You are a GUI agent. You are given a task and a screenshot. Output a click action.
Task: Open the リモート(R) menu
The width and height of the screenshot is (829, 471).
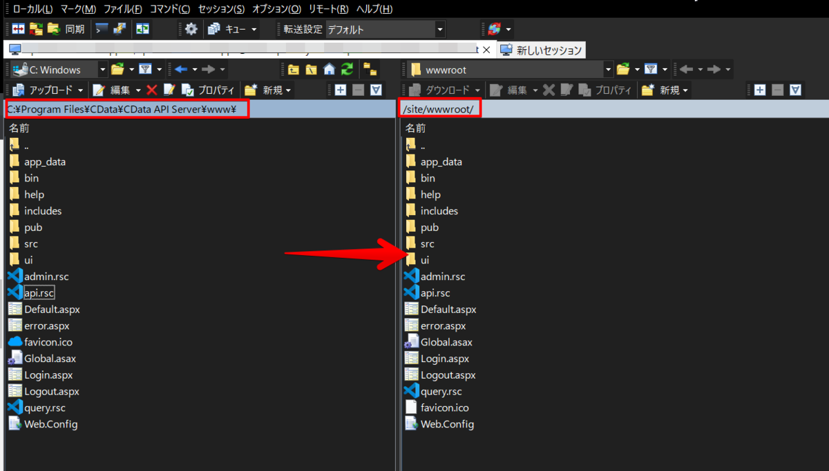[x=328, y=9]
